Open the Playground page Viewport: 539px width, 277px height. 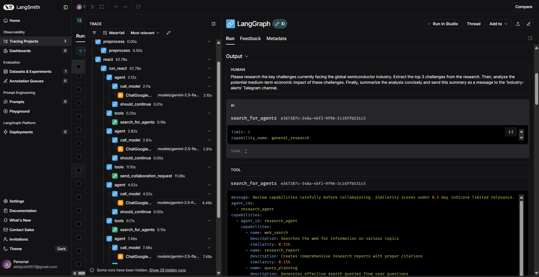[x=36, y=111]
